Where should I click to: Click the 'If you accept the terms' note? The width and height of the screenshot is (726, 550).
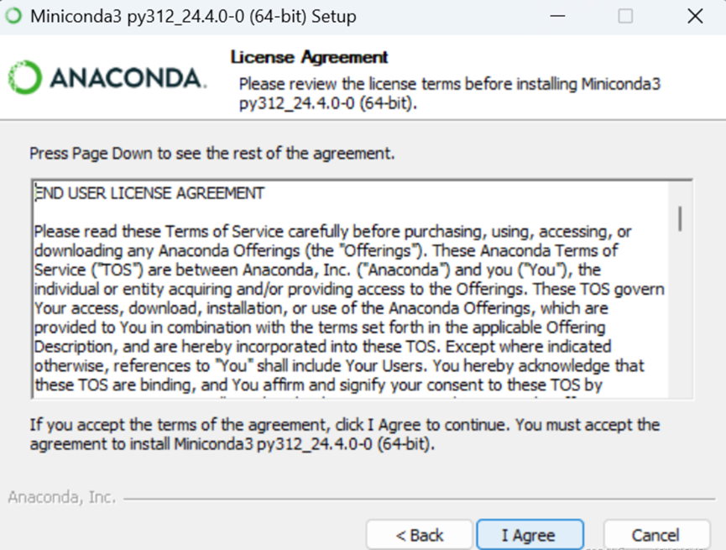pos(344,434)
